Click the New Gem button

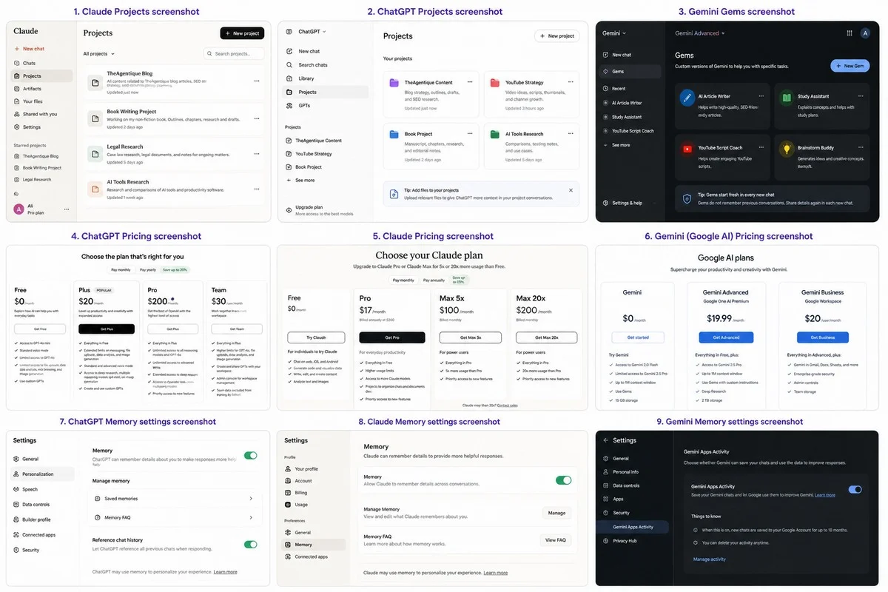[x=850, y=66]
